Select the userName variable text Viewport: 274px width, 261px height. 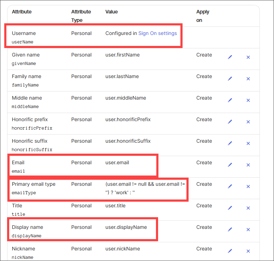pos(23,42)
